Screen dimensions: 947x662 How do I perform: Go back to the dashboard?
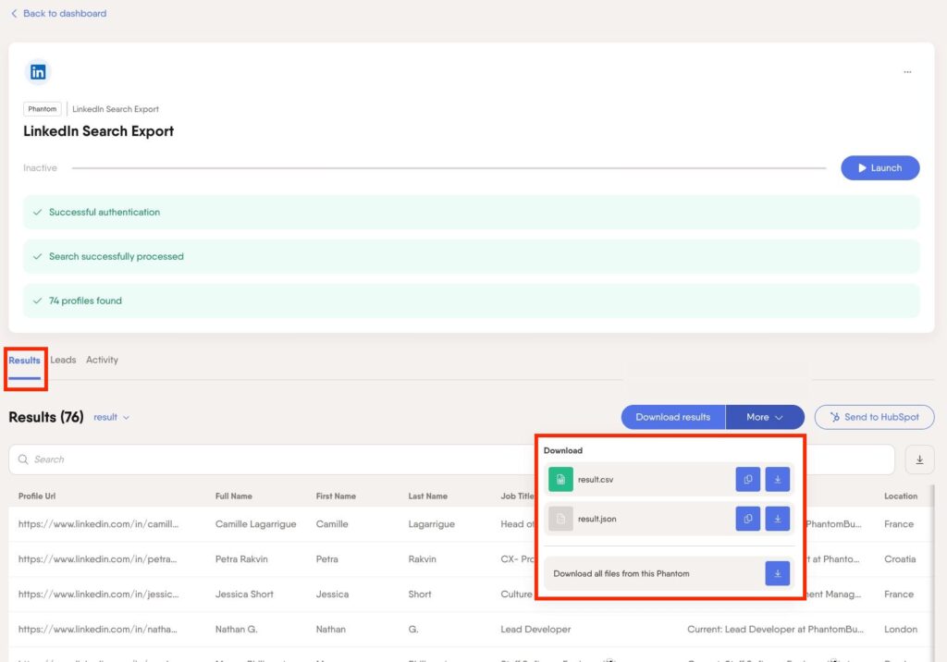[58, 13]
